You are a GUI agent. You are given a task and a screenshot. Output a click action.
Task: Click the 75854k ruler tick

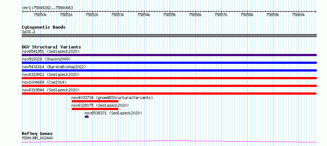[x=144, y=15]
